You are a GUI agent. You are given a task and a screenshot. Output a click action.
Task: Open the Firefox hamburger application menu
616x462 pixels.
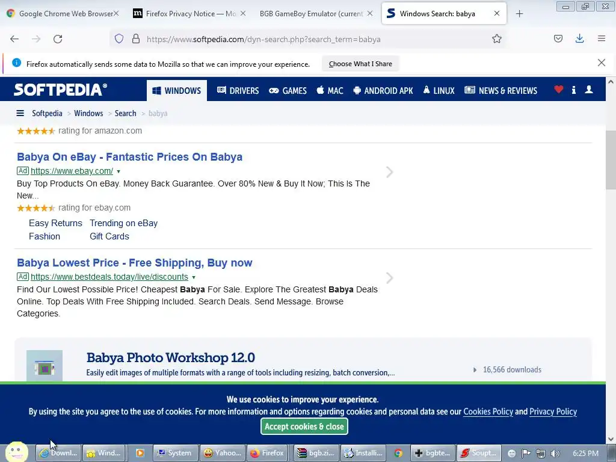coord(602,38)
